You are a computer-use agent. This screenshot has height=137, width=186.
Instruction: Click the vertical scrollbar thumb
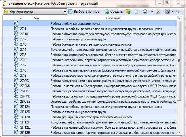click(x=179, y=61)
